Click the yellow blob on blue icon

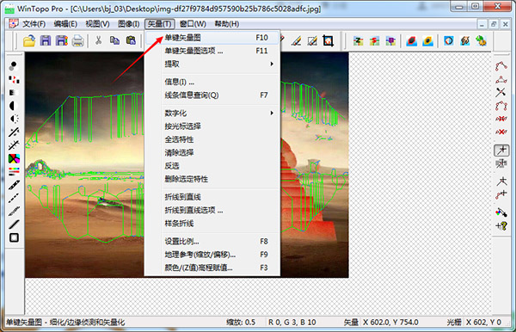point(427,41)
